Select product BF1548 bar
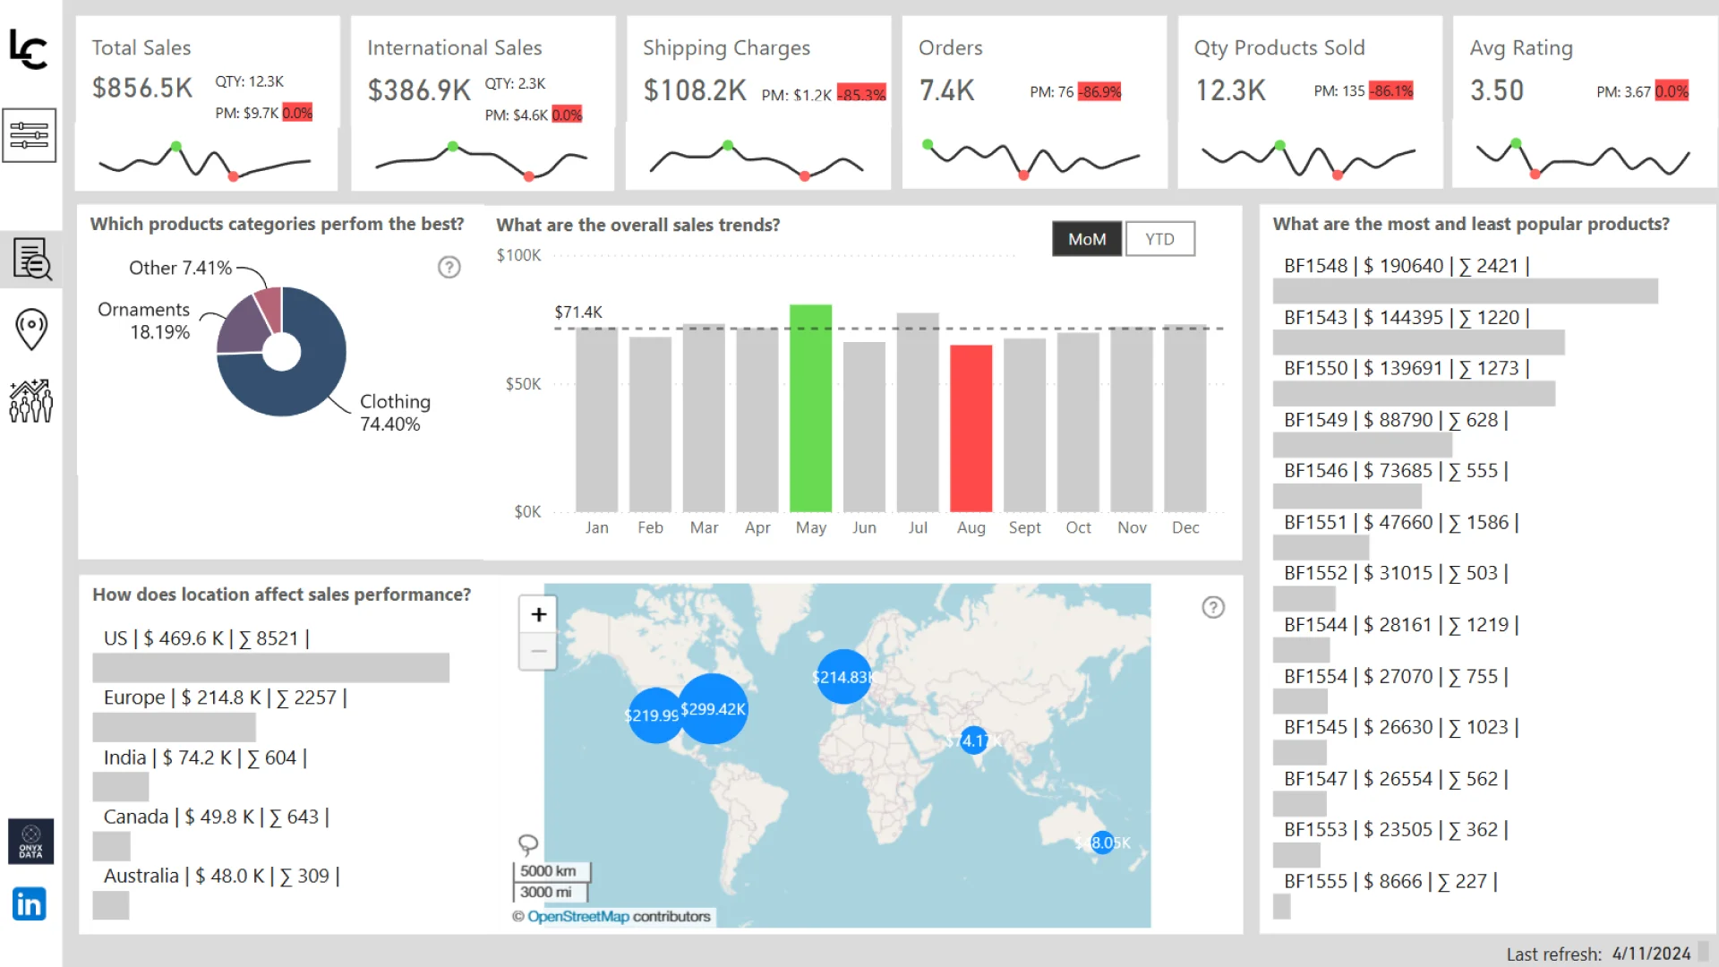Image resolution: width=1719 pixels, height=967 pixels. 1466,291
